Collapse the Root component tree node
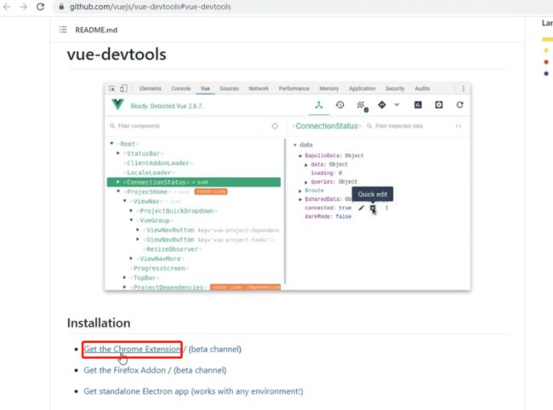Screen dimensions: 553x410 pos(112,145)
